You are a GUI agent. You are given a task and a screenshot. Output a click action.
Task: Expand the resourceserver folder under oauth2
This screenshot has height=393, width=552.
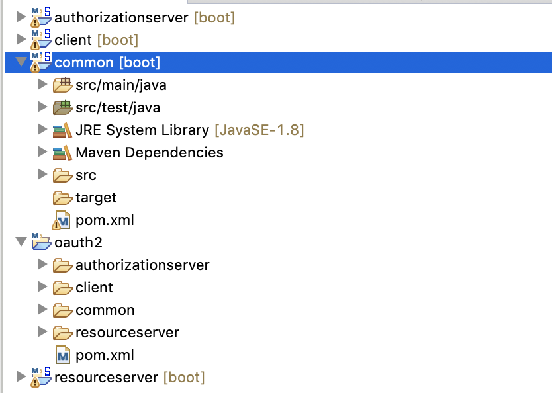(42, 332)
